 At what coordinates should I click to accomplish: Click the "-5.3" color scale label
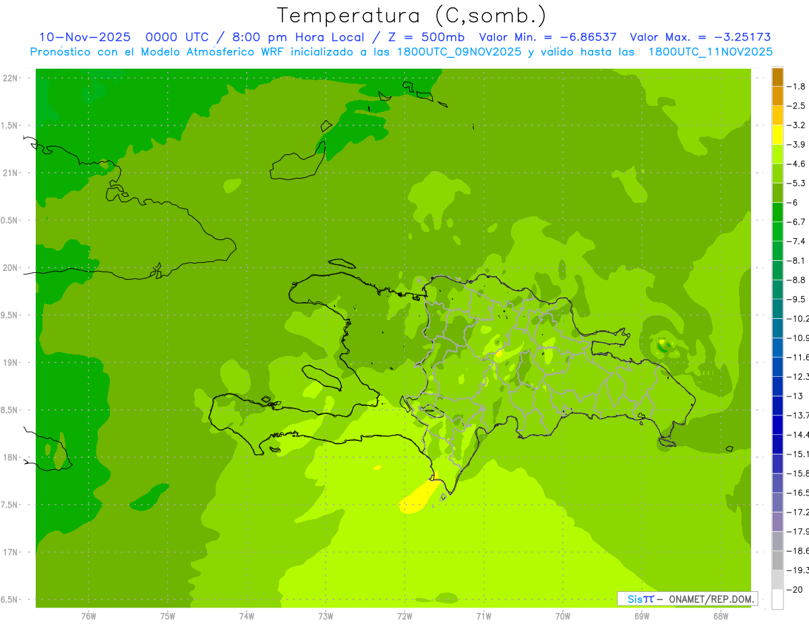797,183
